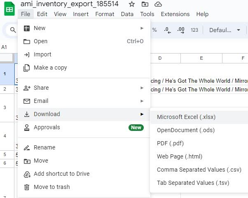The height and width of the screenshot is (198, 248).
Task: Decrease decimal places button
Action: tap(168, 30)
